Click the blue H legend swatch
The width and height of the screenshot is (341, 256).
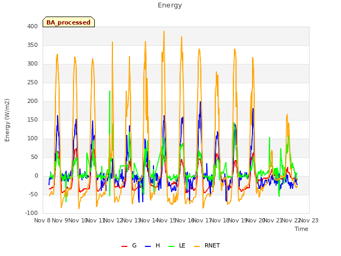tap(148, 246)
